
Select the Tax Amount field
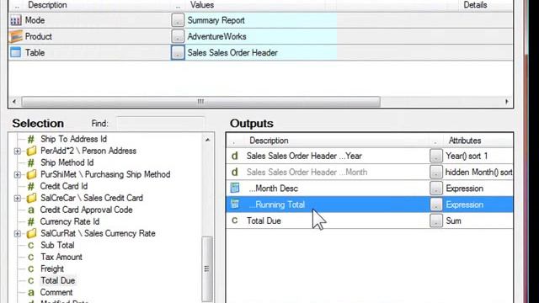pyautogui.click(x=61, y=257)
